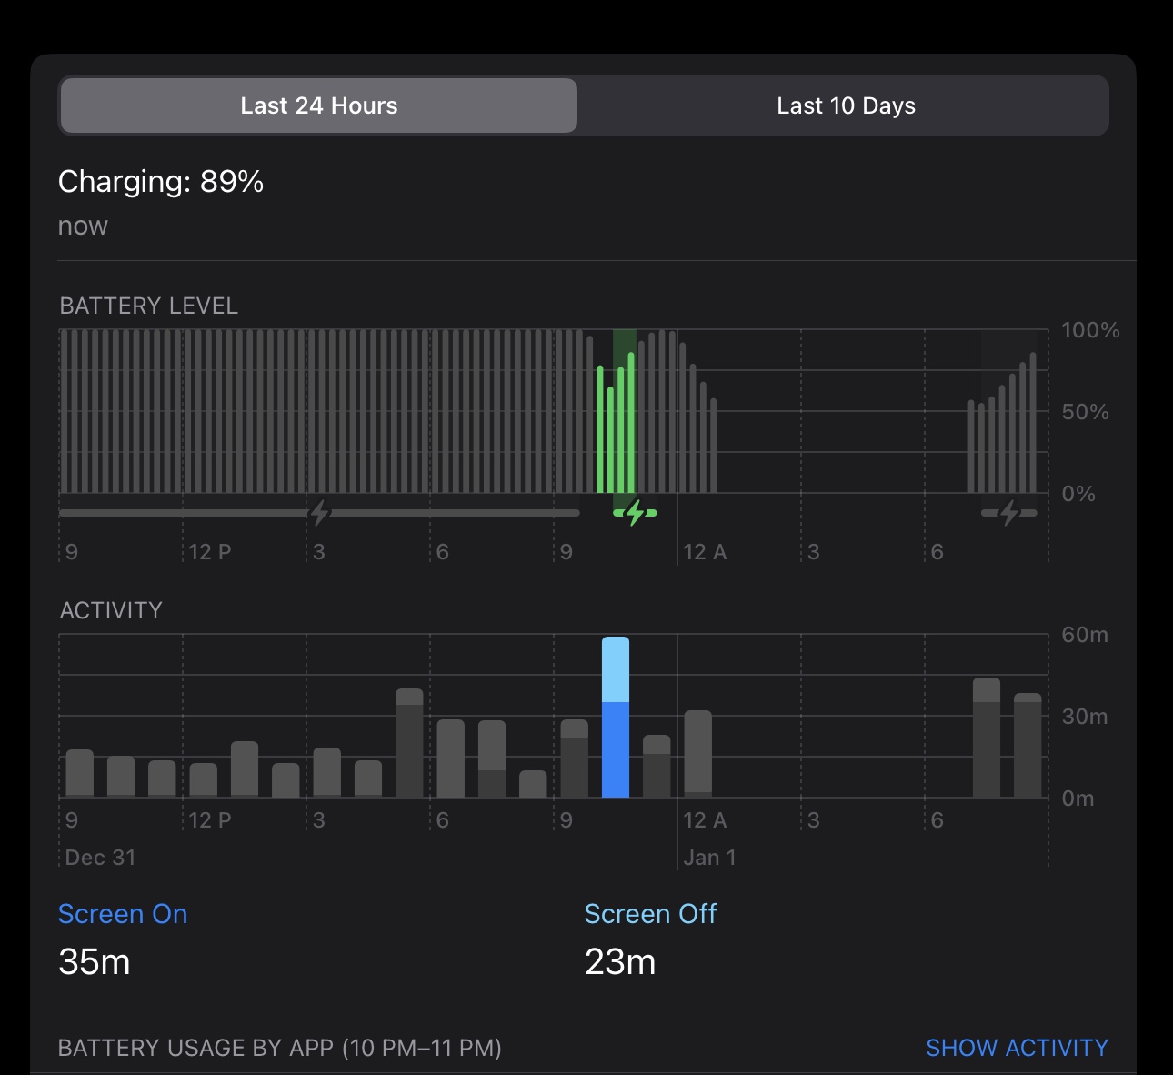This screenshot has height=1075, width=1173.
Task: Tap the green charging bolt icon
Action: click(x=635, y=513)
